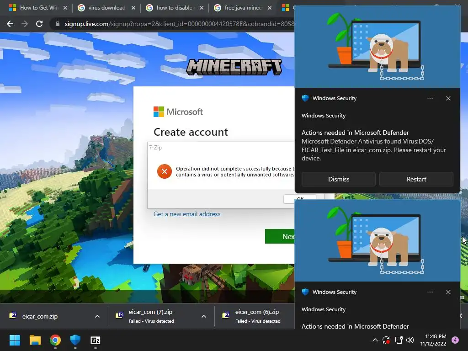Close the top Windows Security notification
468x351 pixels.
[x=448, y=98]
